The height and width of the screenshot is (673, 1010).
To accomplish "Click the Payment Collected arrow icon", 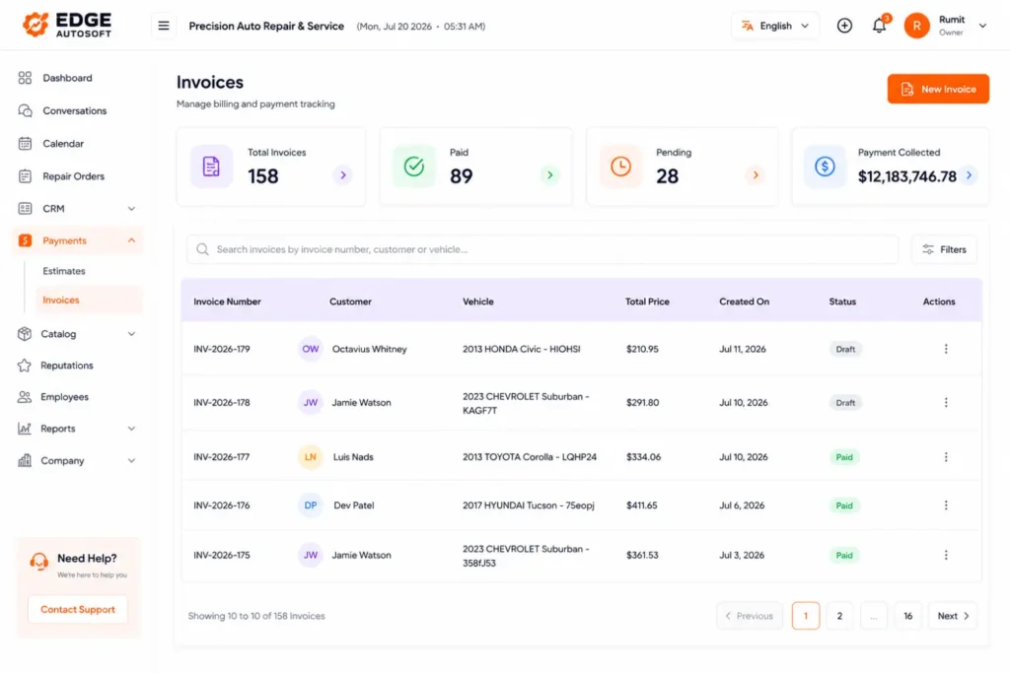I will [x=969, y=175].
